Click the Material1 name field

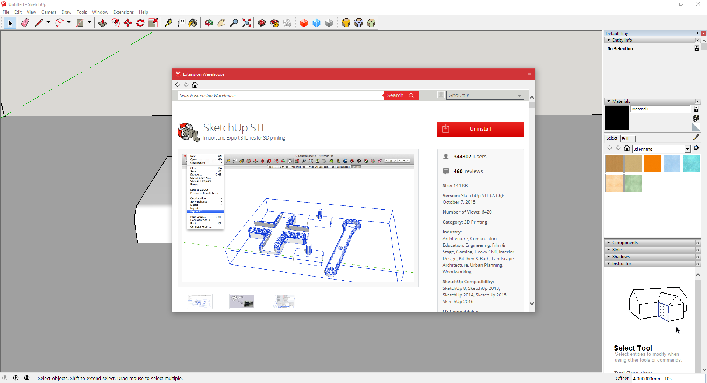661,109
